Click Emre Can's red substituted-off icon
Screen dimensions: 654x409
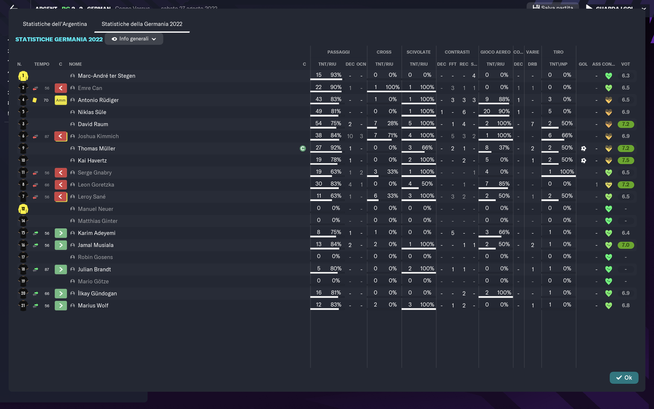[x=61, y=88]
